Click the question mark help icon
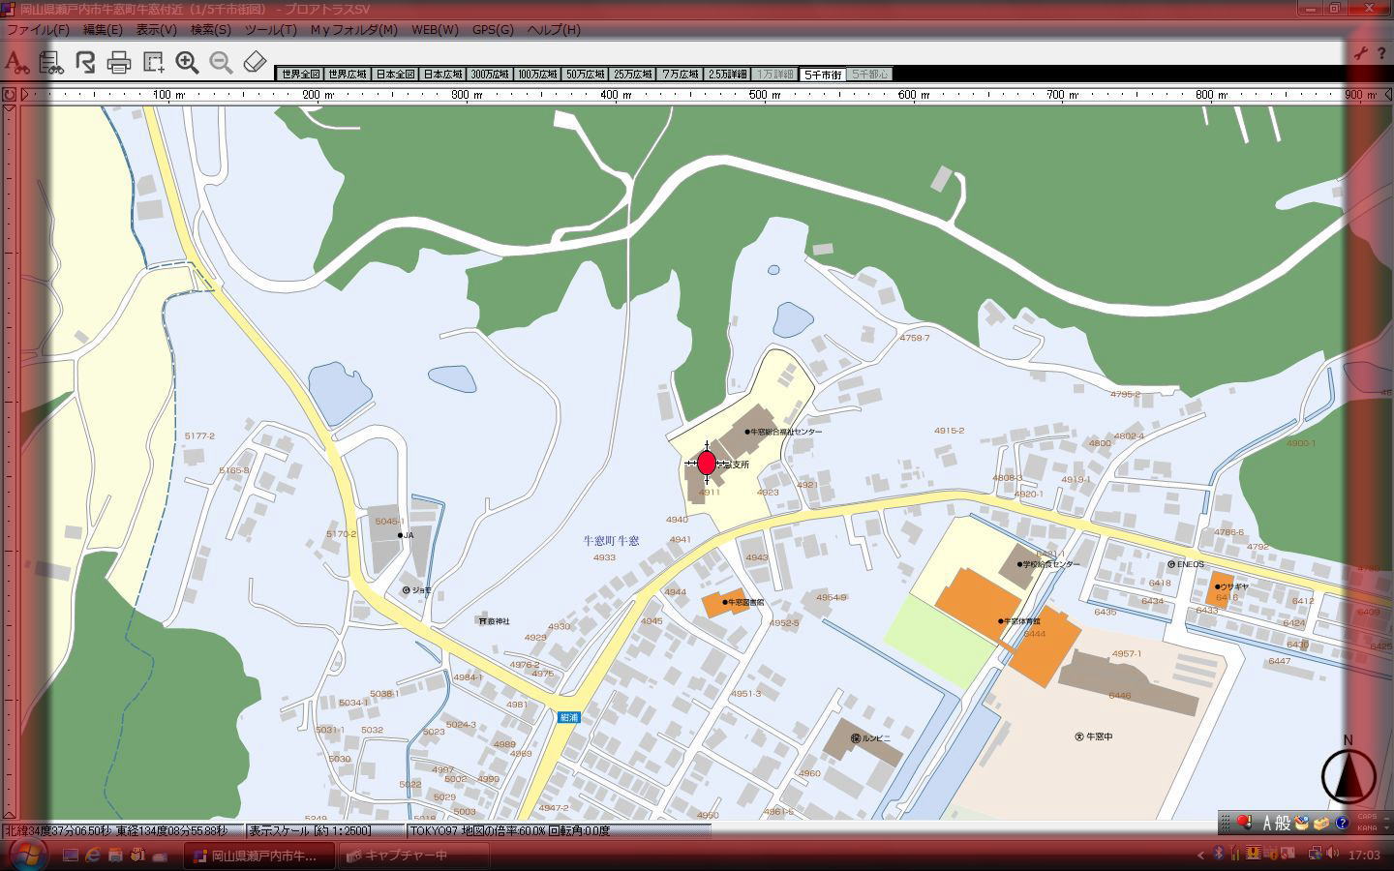1394x871 pixels. (1381, 54)
